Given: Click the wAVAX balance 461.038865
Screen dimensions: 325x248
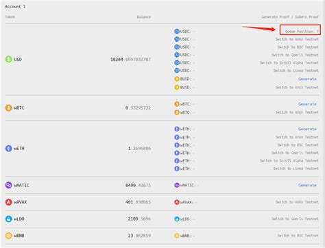Looking at the screenshot, I should pos(138,202).
